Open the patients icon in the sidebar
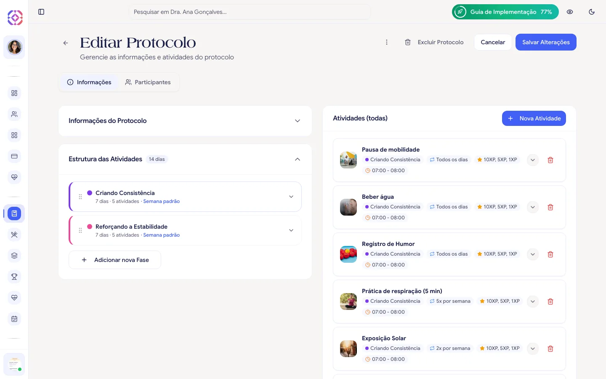The width and height of the screenshot is (606, 379). pyautogui.click(x=14, y=114)
